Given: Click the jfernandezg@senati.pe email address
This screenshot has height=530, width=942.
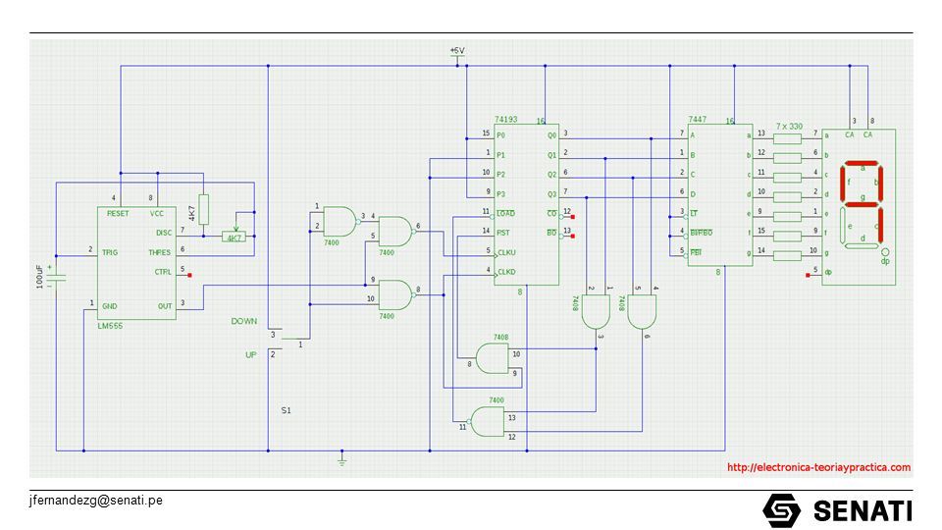Looking at the screenshot, I should (96, 500).
